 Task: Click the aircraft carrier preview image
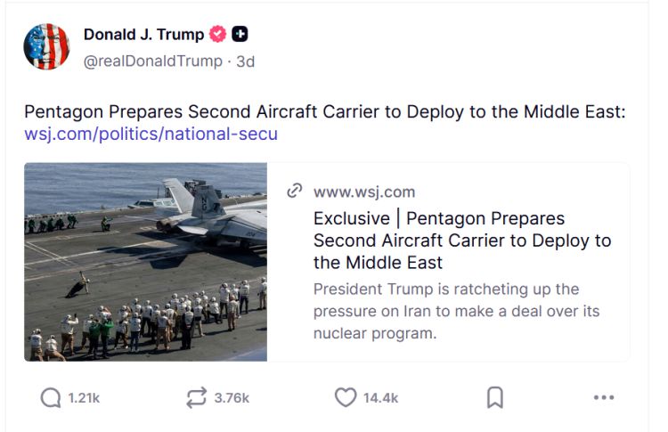tap(145, 262)
